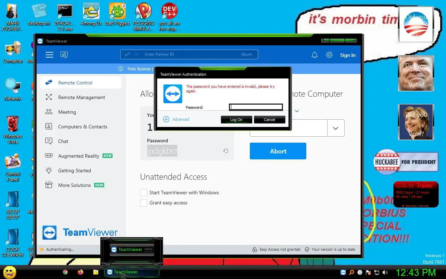
Task: Open the Among Us desktop icon
Action: point(91,15)
